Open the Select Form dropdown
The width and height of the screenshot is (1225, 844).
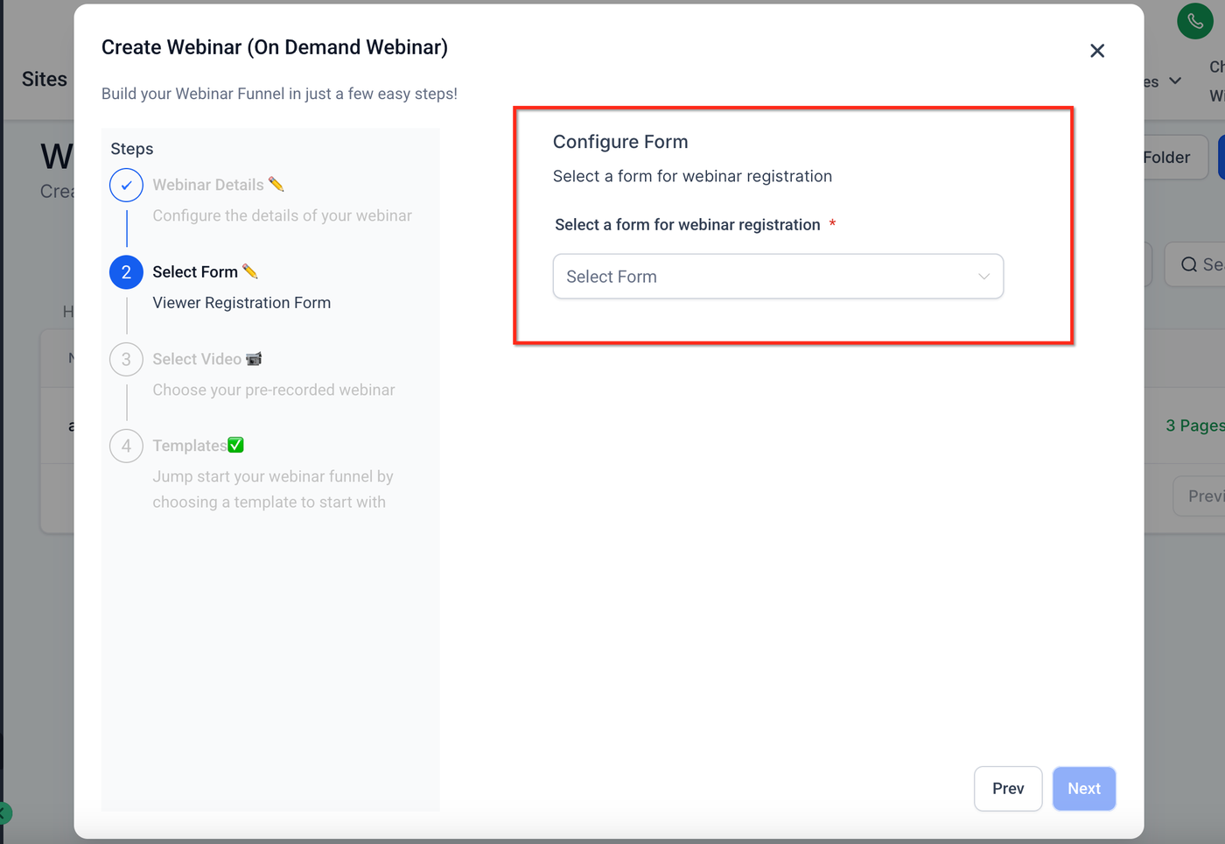click(x=777, y=277)
